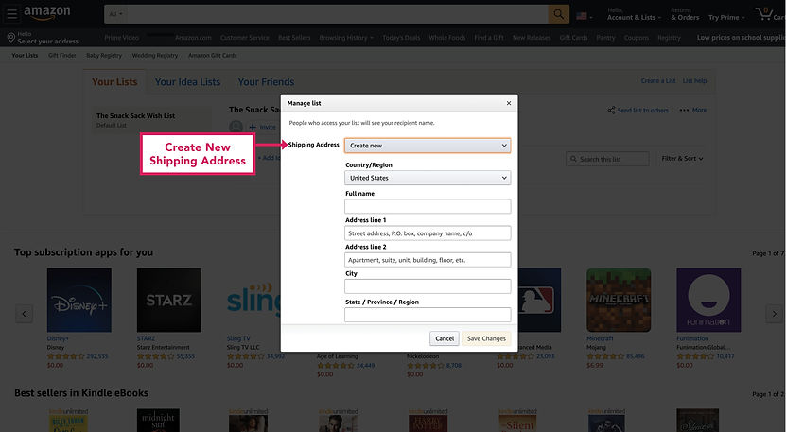Click the City input field

pos(428,286)
